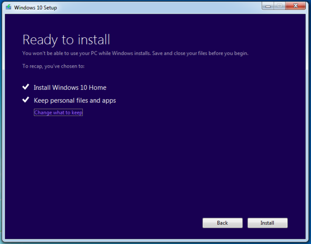The height and width of the screenshot is (244, 311).
Task: Click the empty area left of Back button
Action: pyautogui.click(x=118, y=223)
